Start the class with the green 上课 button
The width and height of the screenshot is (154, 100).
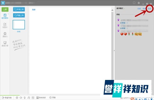click(5, 10)
